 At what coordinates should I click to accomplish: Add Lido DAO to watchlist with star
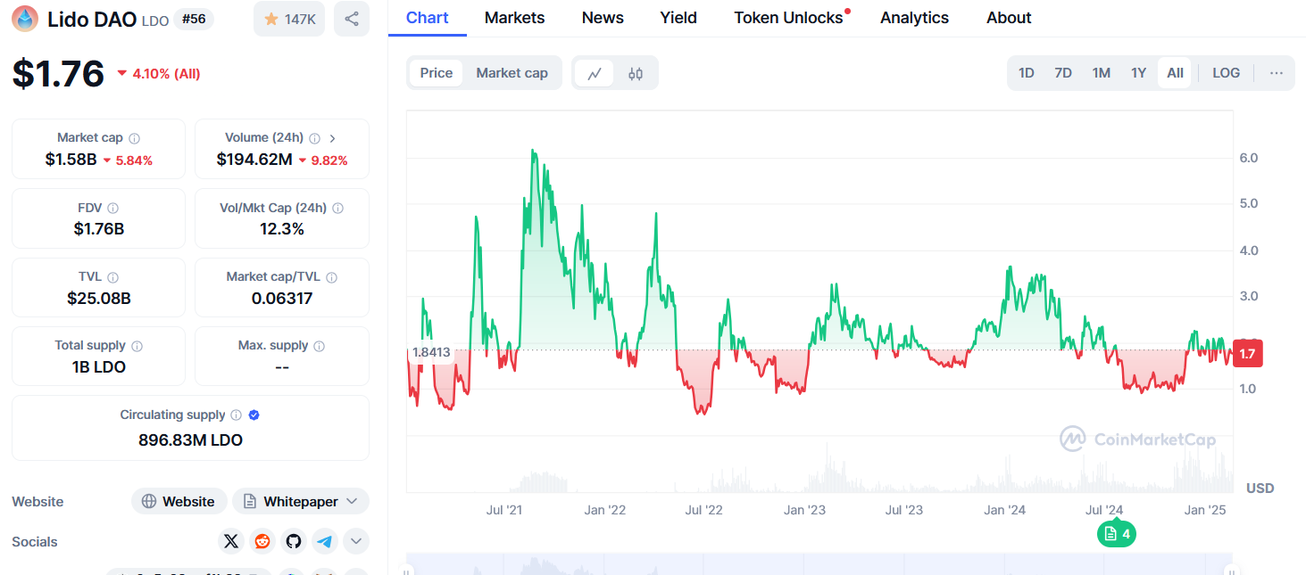pyautogui.click(x=289, y=19)
